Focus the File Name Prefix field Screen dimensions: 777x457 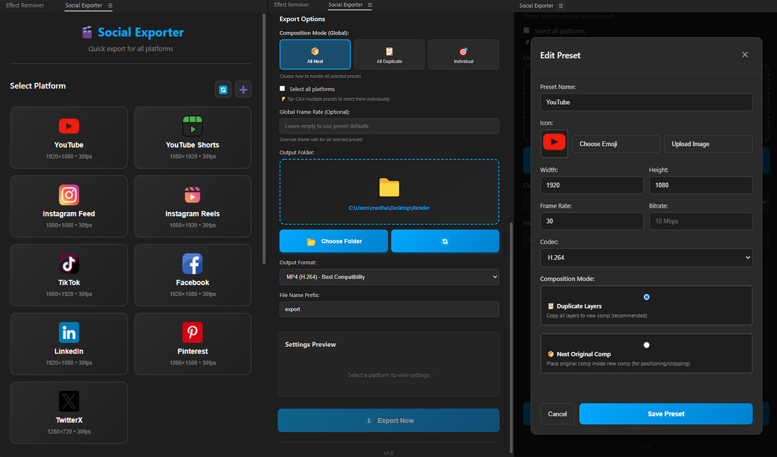tap(389, 309)
